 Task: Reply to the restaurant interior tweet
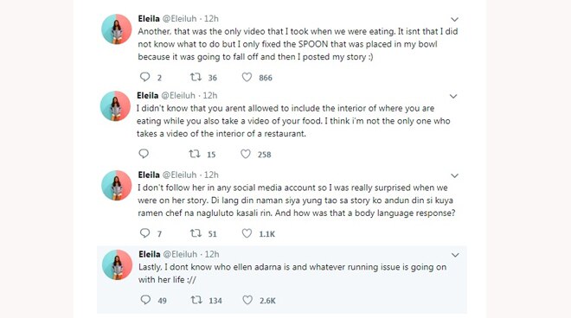pyautogui.click(x=144, y=154)
